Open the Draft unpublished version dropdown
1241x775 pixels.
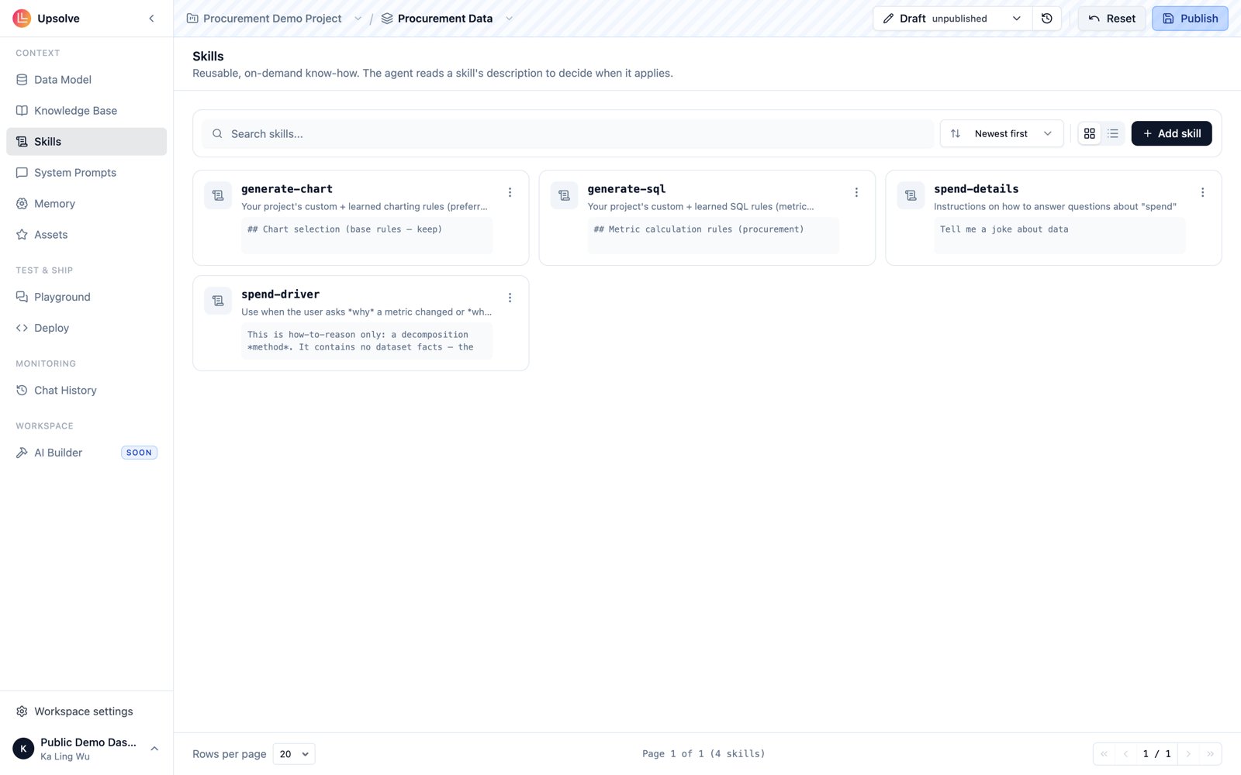[x=952, y=19]
